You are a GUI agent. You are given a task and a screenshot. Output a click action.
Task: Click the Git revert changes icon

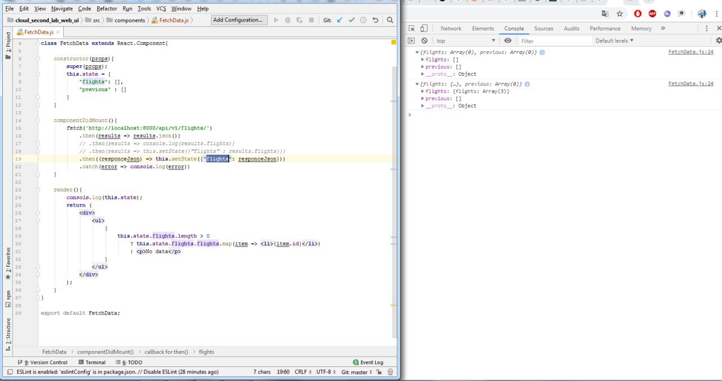click(375, 20)
